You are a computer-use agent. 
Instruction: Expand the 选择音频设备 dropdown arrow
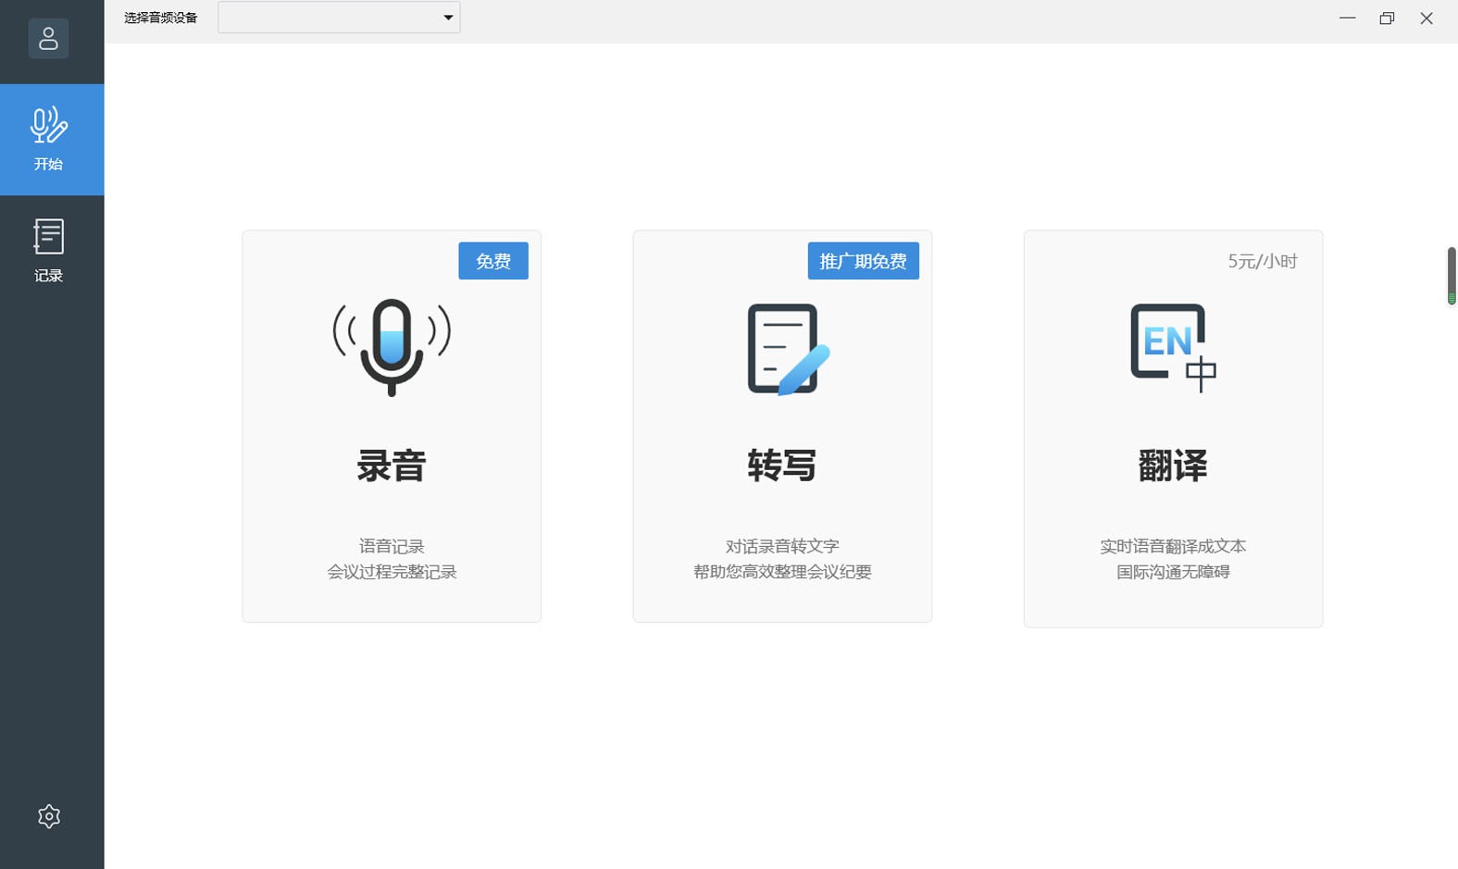click(x=448, y=18)
